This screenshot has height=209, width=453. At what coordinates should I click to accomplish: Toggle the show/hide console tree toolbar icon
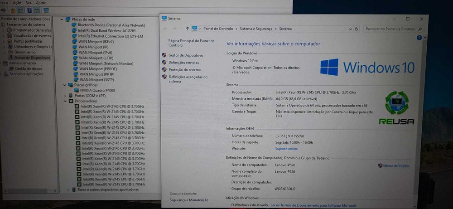pos(20,10)
